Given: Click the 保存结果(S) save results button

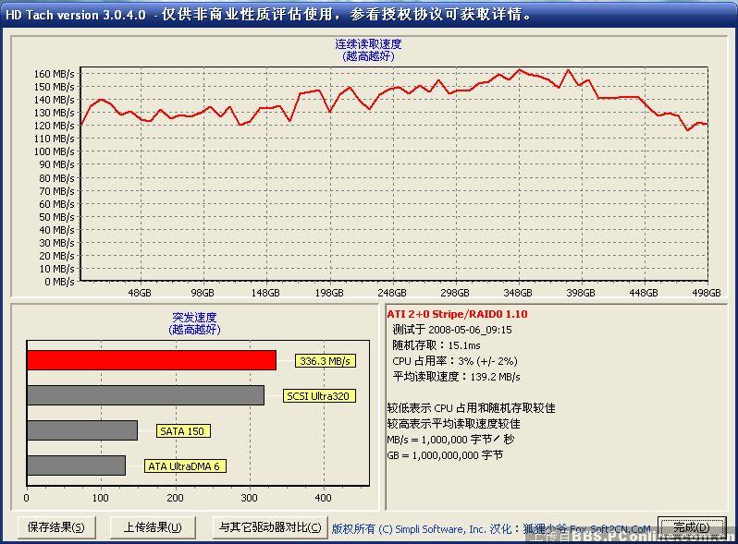Looking at the screenshot, I should pos(55,527).
